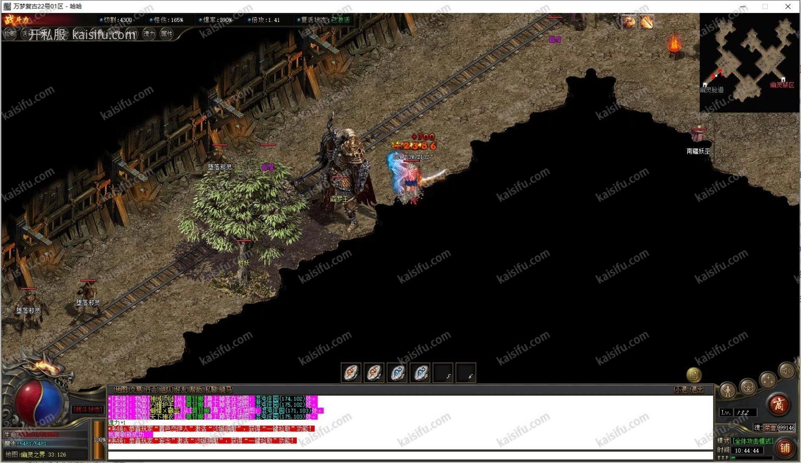
Task: Open the gold scroll log icon
Action: coord(694,374)
